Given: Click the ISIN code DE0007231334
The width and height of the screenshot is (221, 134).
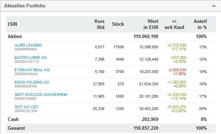Looking at the screenshot, I should click(x=25, y=111).
